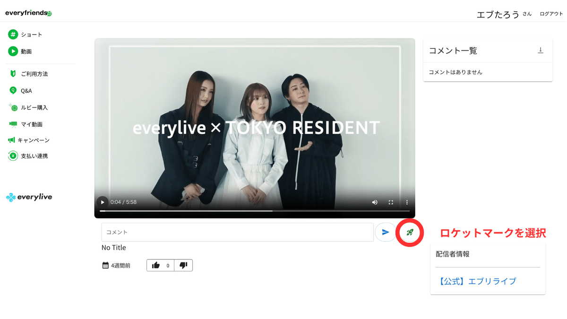The image size is (567, 319).
Task: Click the everyfriends logo at top left
Action: pyautogui.click(x=28, y=12)
